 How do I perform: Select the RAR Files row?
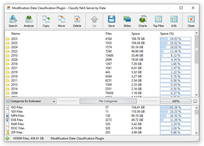(100, 124)
